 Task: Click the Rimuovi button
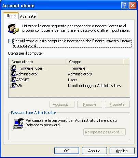[89, 104]
